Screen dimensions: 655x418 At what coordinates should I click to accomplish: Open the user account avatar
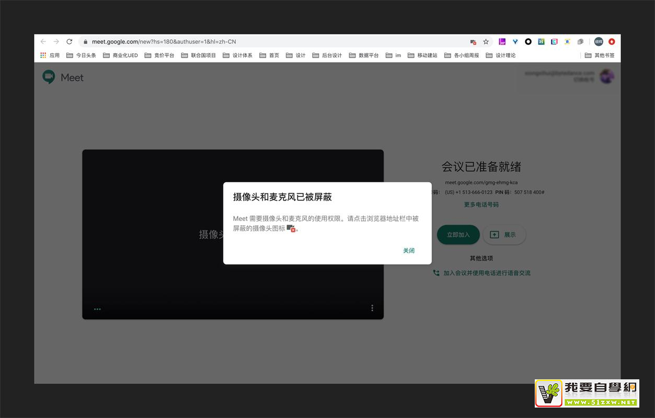point(606,76)
